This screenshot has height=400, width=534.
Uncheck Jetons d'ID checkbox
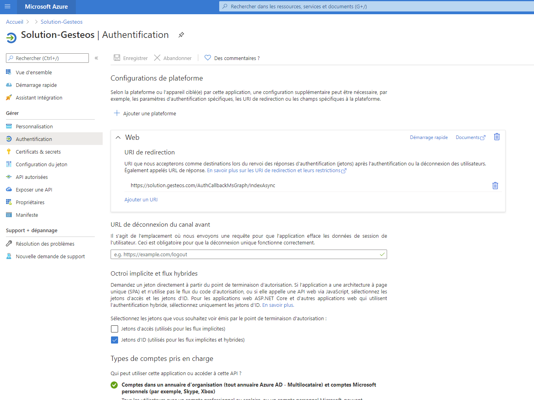(x=115, y=340)
